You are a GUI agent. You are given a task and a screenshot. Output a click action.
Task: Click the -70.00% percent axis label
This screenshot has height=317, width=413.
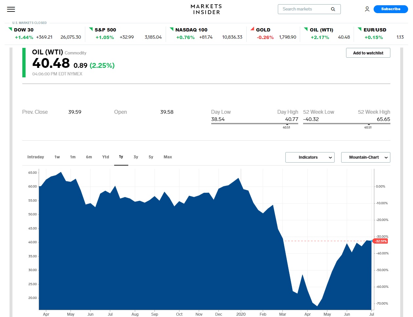click(x=382, y=304)
